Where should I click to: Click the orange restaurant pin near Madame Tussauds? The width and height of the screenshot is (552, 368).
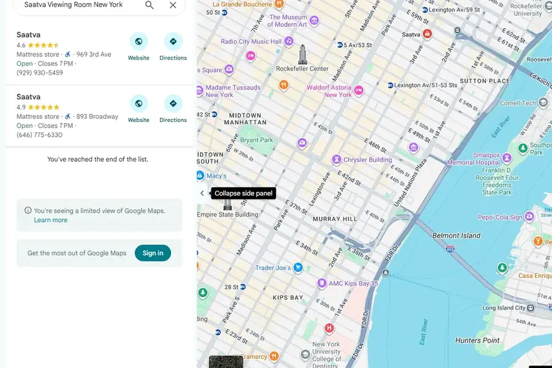coord(284,85)
